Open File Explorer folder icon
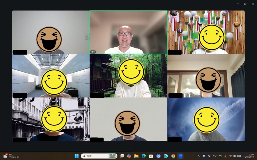The width and height of the screenshot is (257, 160). coord(136,156)
